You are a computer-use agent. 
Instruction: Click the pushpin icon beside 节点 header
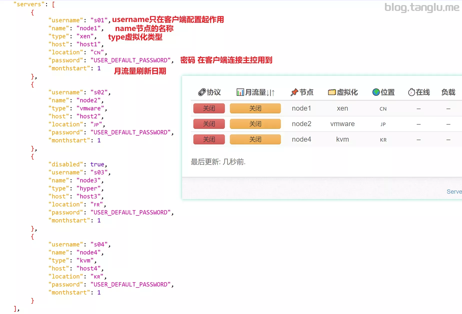click(294, 92)
